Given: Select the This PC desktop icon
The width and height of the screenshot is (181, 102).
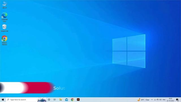Looking at the screenshot, I should click(x=5, y=5).
